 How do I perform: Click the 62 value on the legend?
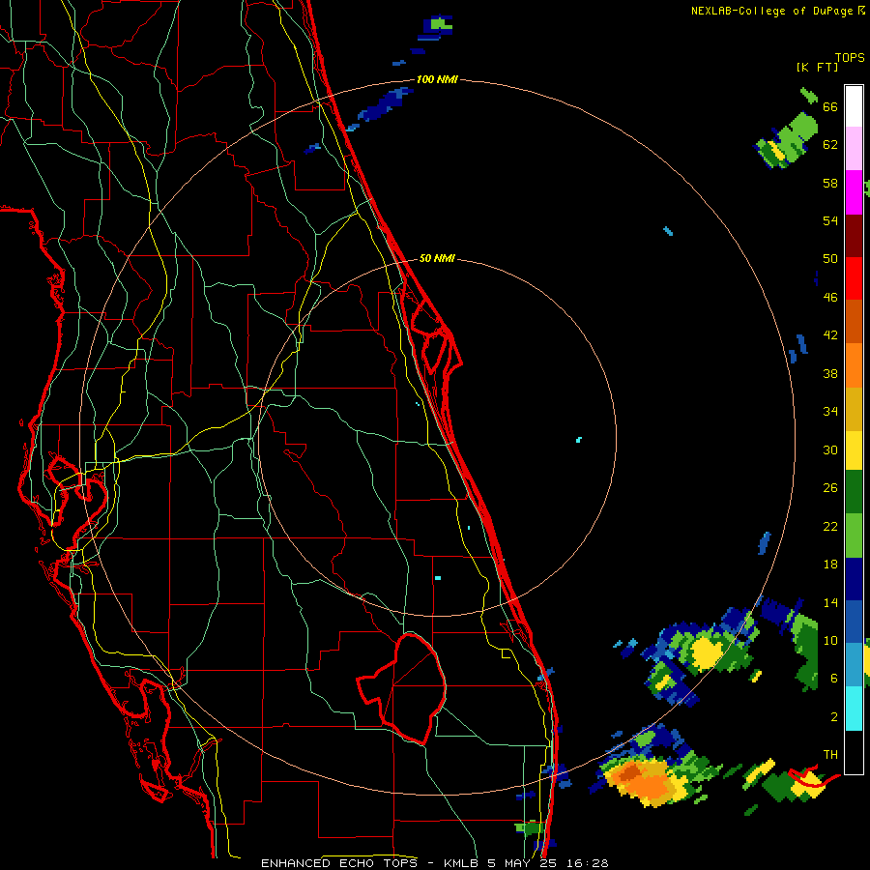pos(830,145)
